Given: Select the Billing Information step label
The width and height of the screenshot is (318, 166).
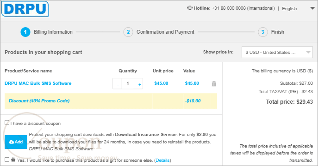Looking at the screenshot, I should 53,32.
